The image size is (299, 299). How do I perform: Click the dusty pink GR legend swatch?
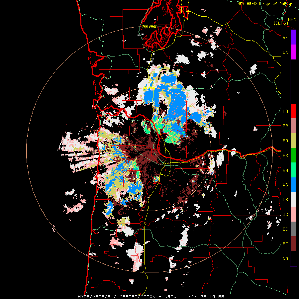(x=293, y=126)
